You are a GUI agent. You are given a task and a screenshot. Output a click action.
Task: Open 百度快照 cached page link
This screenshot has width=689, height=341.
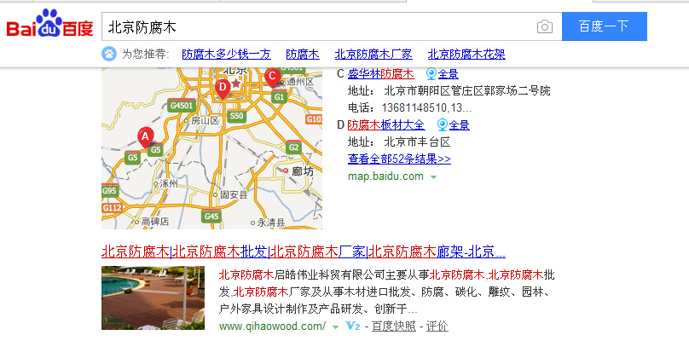(393, 327)
